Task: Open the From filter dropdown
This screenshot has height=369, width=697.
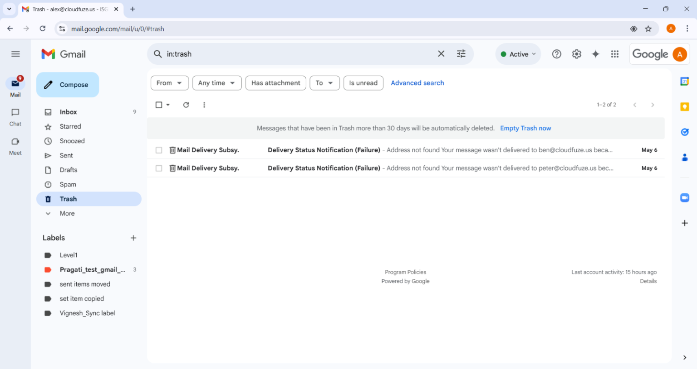Action: click(169, 83)
